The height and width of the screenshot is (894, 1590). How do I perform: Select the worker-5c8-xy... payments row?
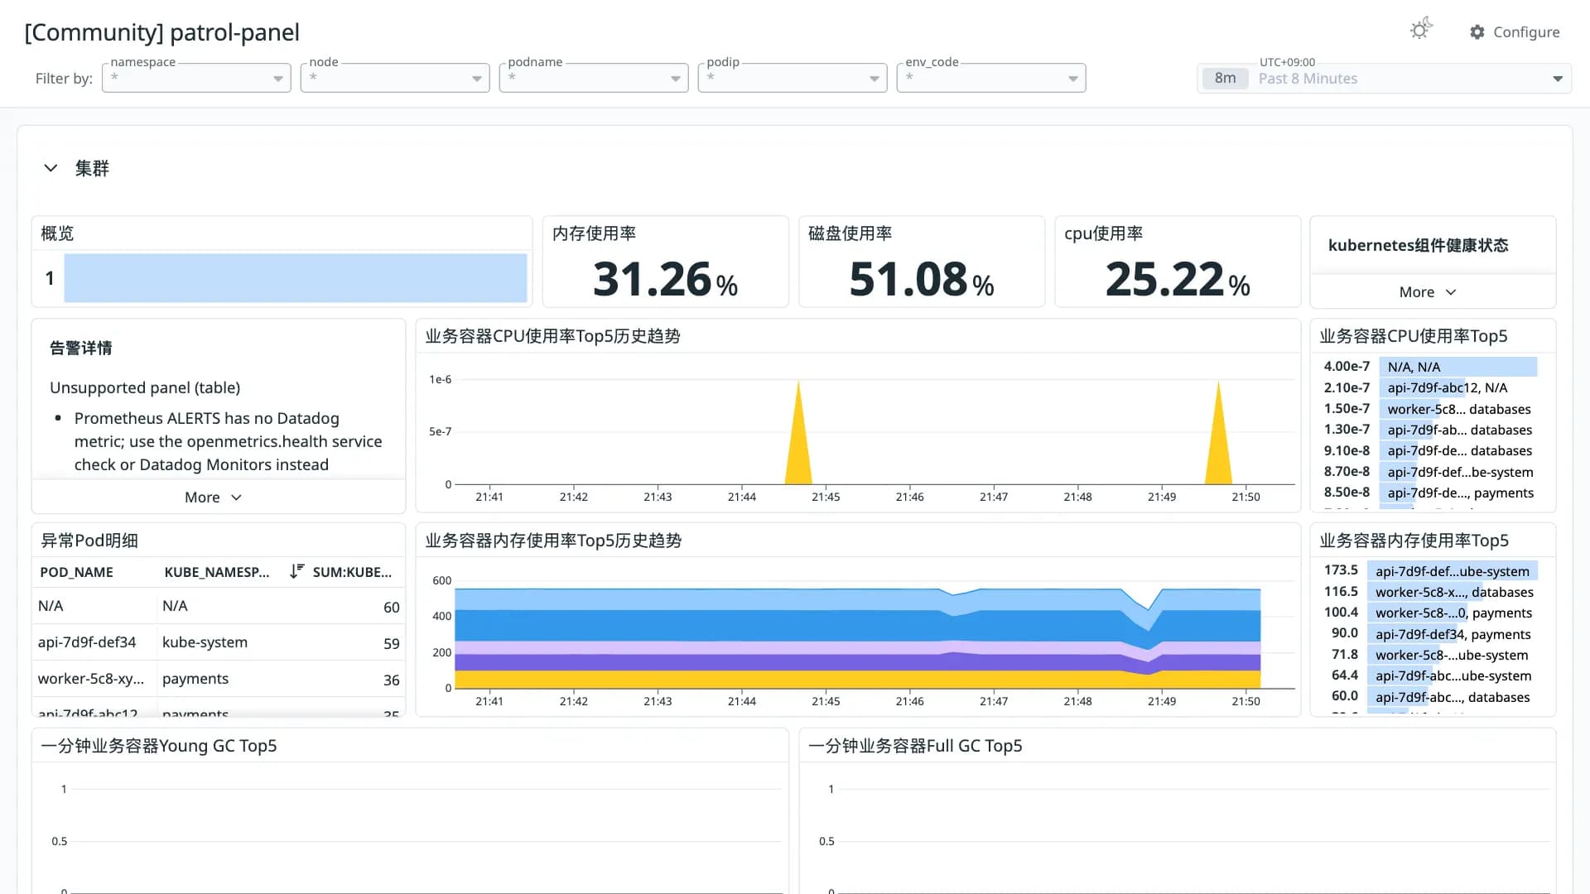[x=219, y=679]
